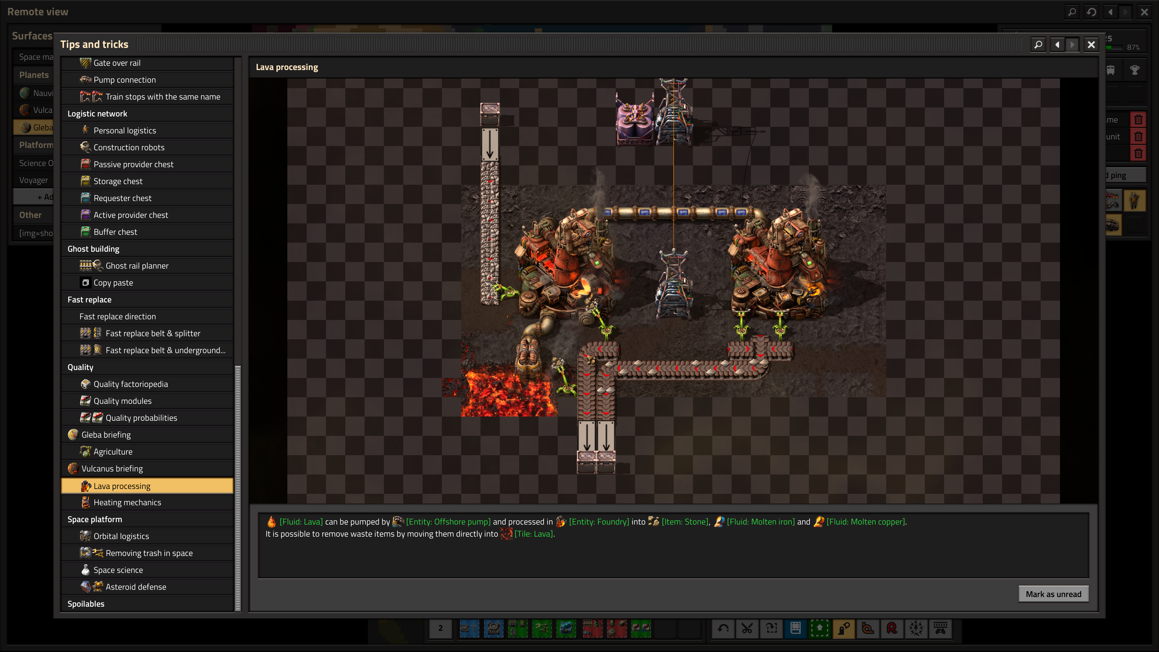Open the Gate over rail tip
1159x652 pixels.
tap(148, 63)
